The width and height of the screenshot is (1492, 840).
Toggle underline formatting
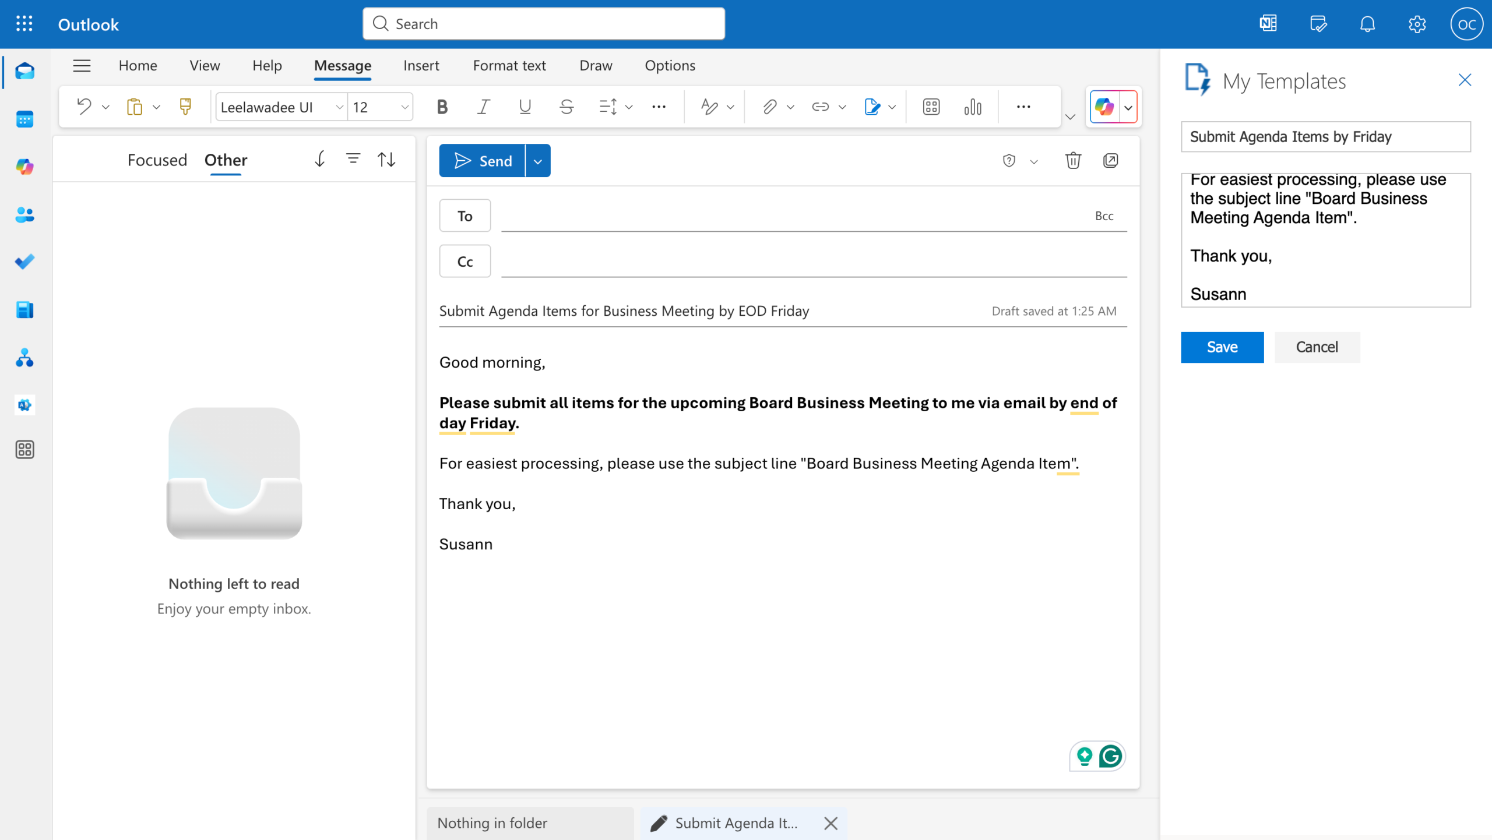tap(525, 107)
